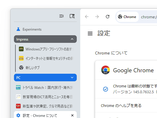Open the settings hamburger menu
The image size is (157, 118).
pos(90,34)
